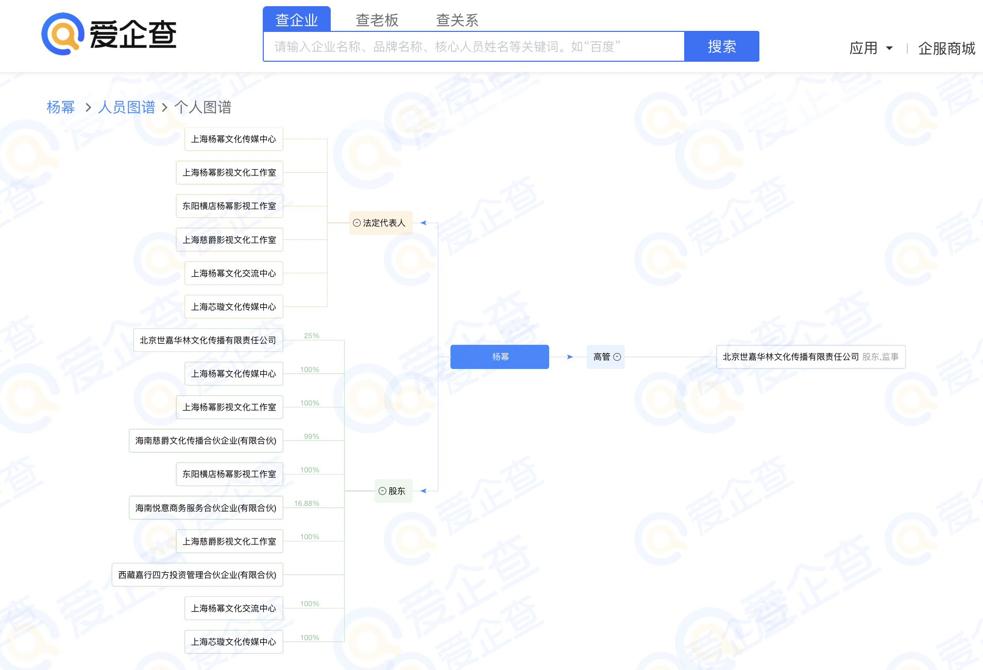Collapse the 高管 node circle icon
Viewport: 983px width, 670px height.
click(x=617, y=357)
